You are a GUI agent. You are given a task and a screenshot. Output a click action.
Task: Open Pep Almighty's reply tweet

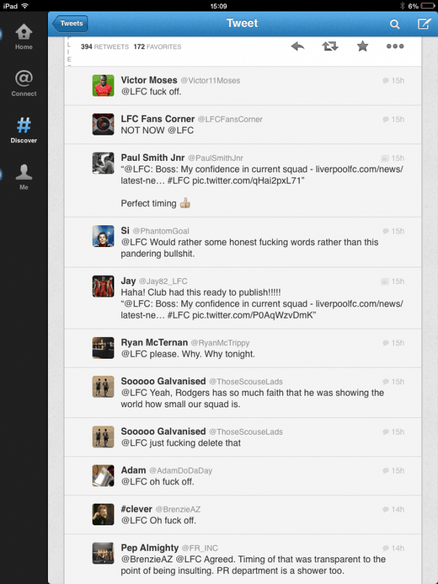point(243,559)
